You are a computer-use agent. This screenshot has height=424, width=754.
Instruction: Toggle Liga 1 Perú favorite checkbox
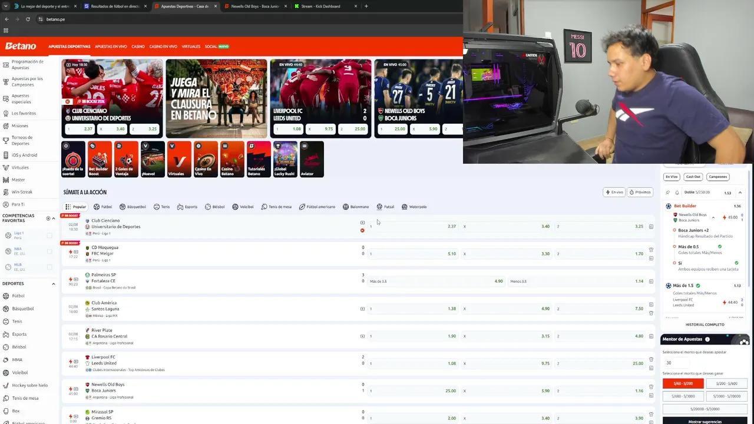(x=49, y=236)
